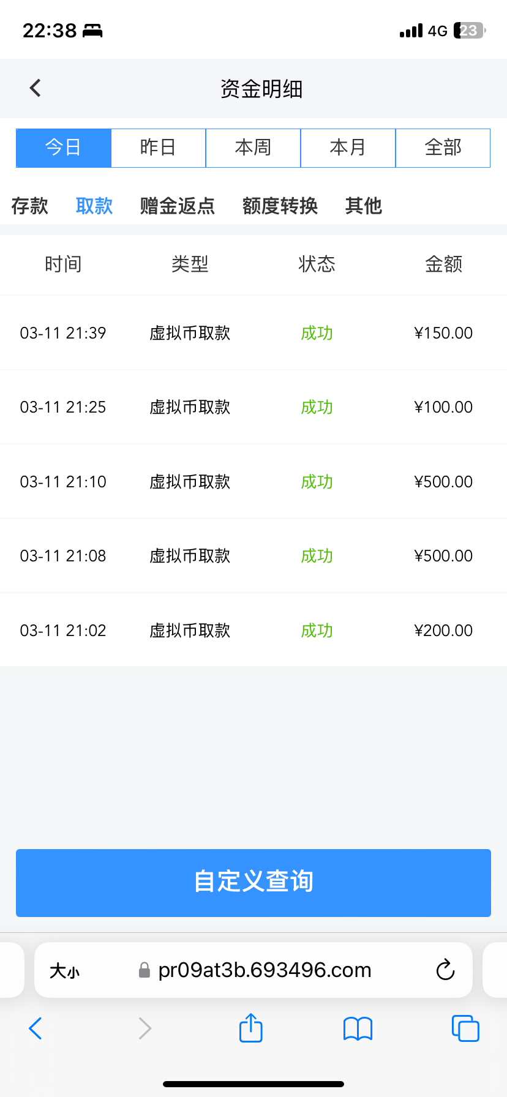The width and height of the screenshot is (507, 1097).
Task: Tap the back arrow in page header
Action: [x=36, y=88]
